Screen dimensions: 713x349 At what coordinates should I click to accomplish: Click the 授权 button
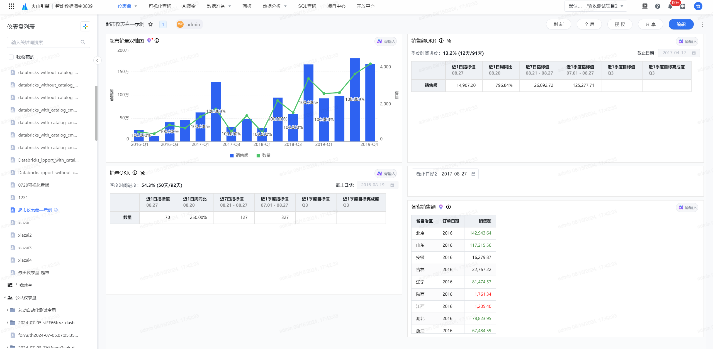pos(620,24)
